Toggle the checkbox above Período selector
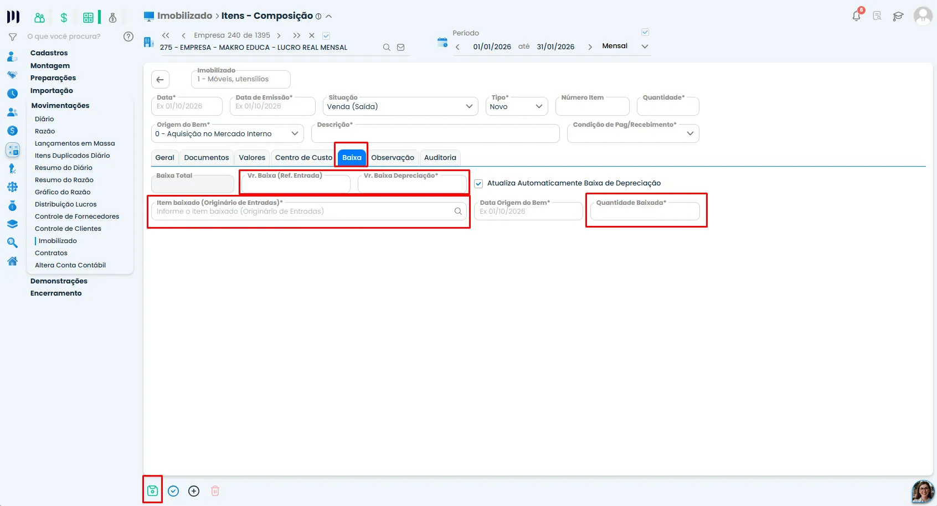Viewport: 937px width, 506px height. 645,32
